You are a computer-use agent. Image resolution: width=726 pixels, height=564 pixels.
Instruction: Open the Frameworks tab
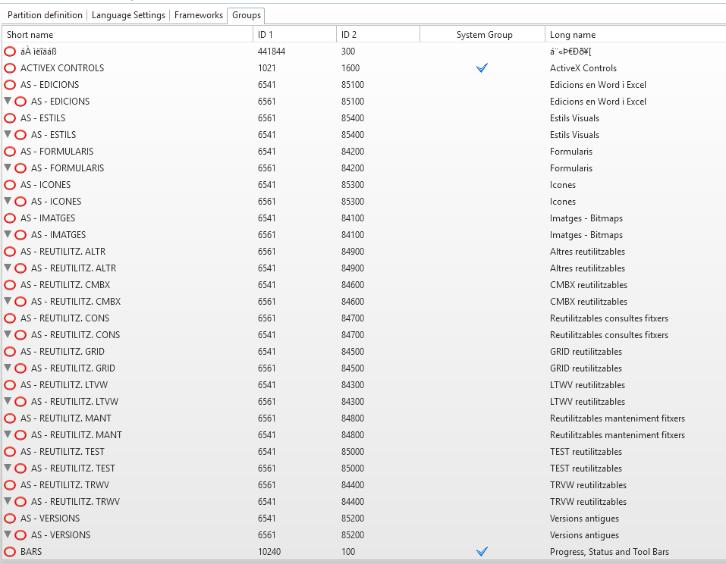pos(199,15)
